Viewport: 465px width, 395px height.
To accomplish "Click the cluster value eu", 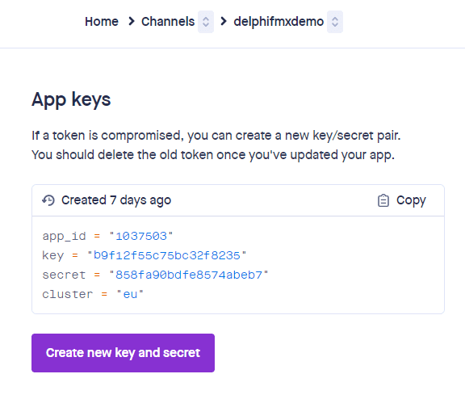I will [x=130, y=295].
